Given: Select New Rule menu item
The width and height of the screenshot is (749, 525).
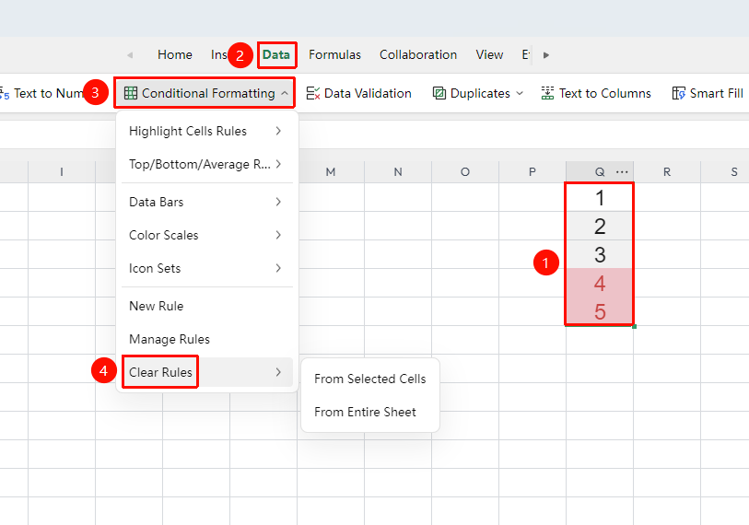Looking at the screenshot, I should tap(207, 306).
